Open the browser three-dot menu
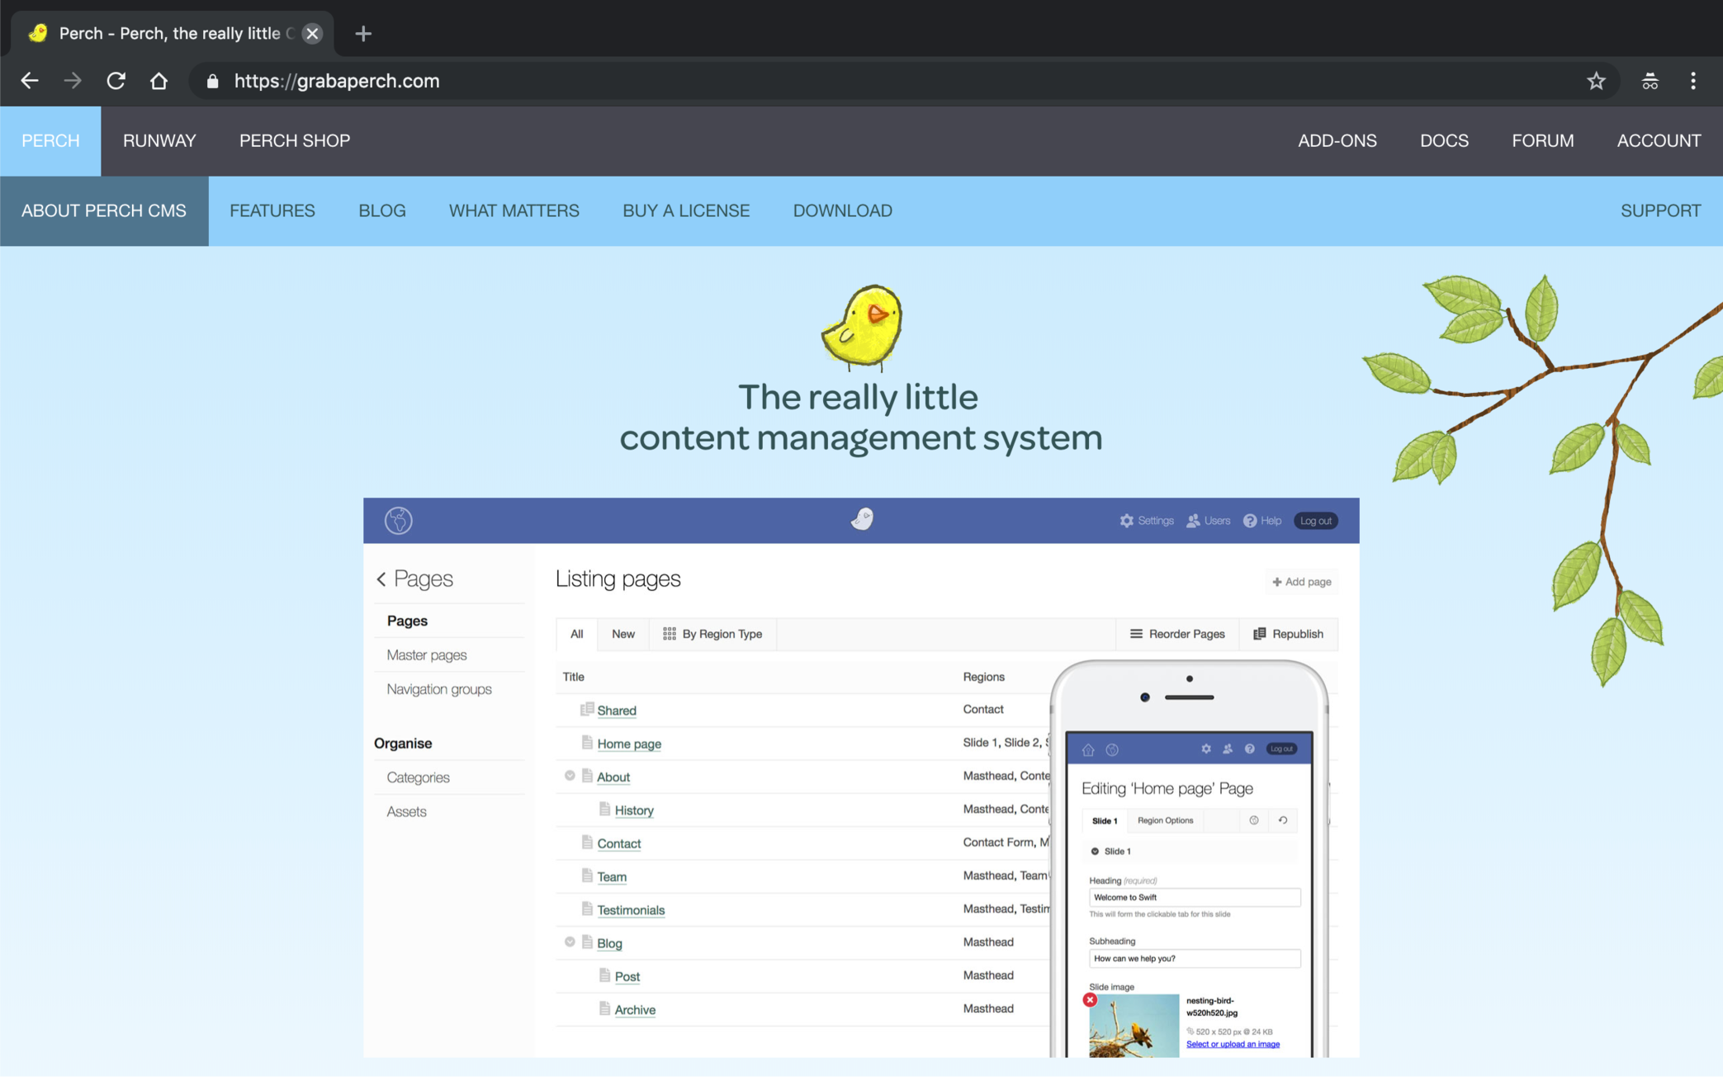Viewport: 1723px width, 1077px height. click(x=1693, y=81)
